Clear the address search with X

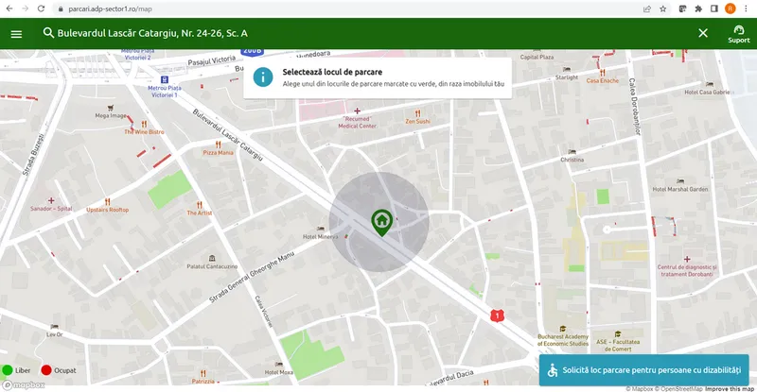point(703,33)
